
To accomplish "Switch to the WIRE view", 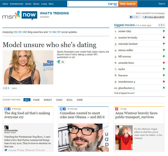I will [x=80, y=100].
